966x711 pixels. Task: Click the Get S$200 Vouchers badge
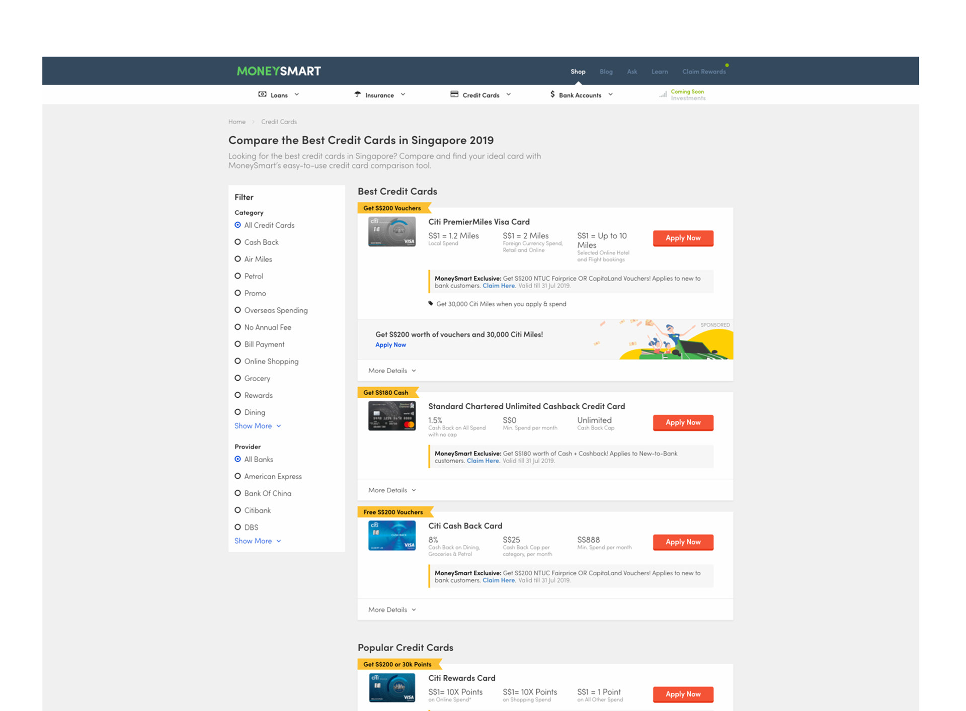click(x=394, y=208)
